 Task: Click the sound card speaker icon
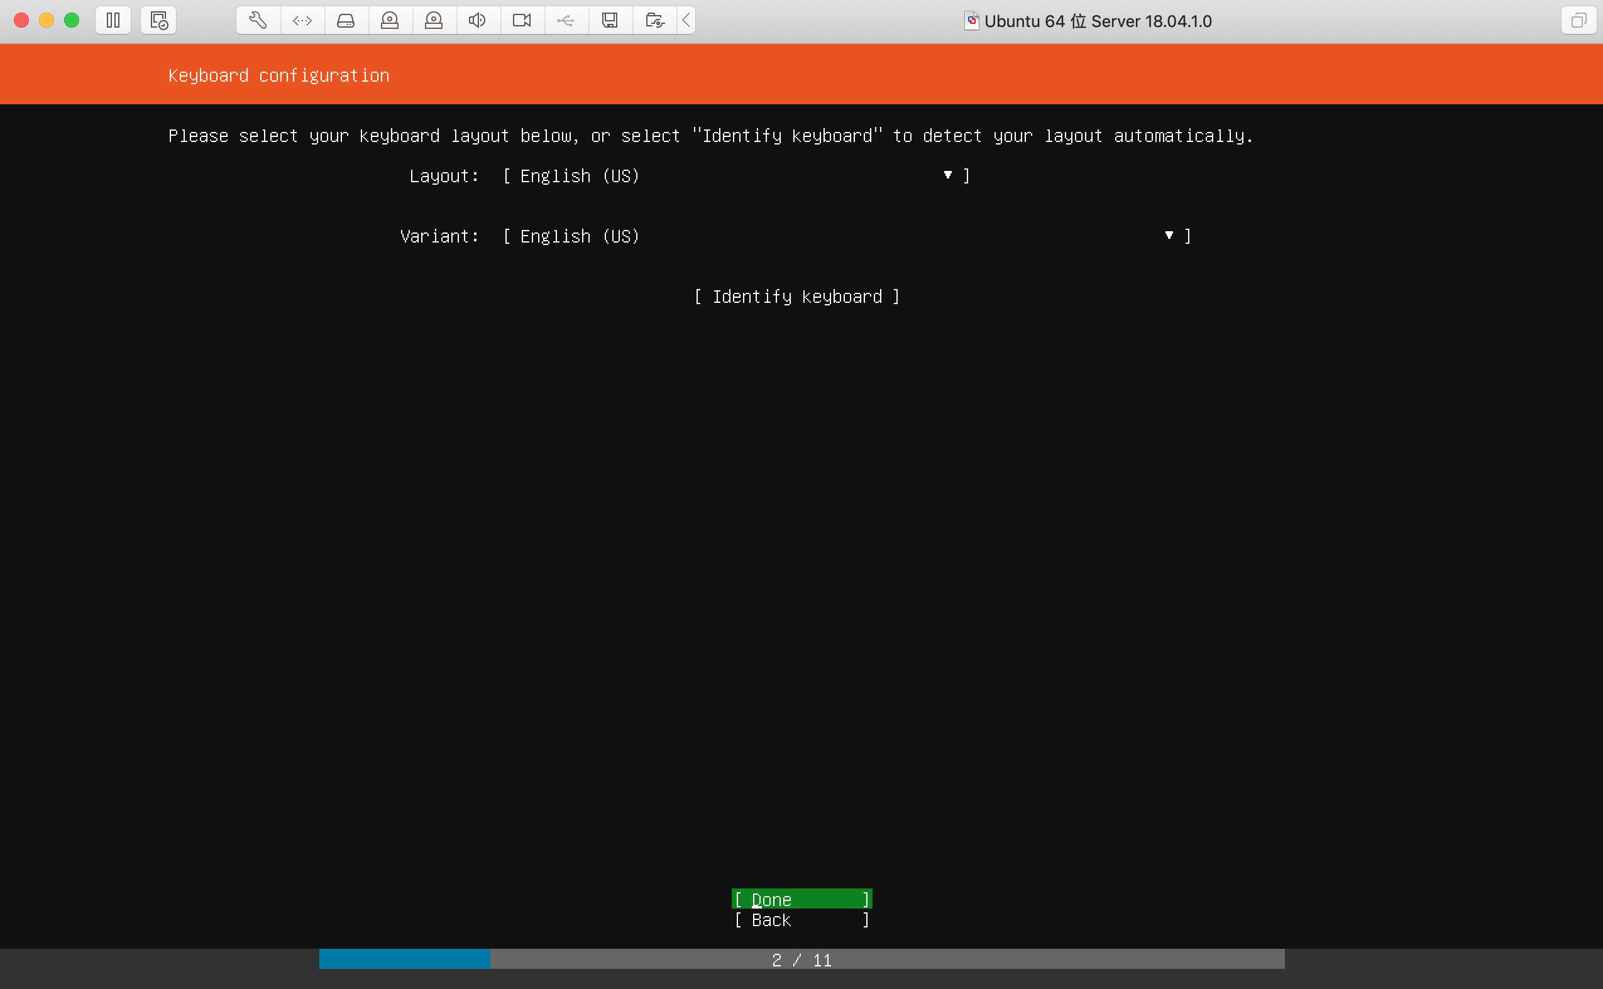pos(478,20)
